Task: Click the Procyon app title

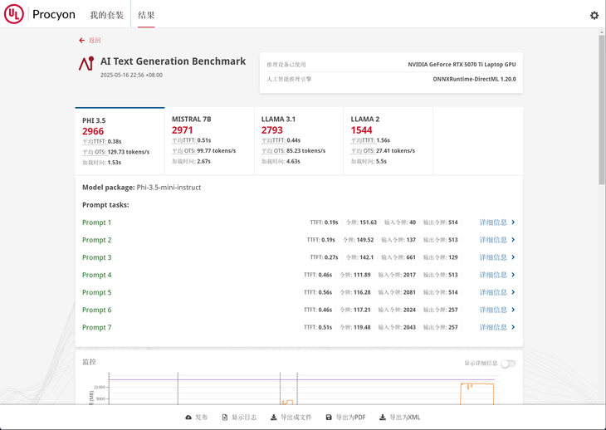Action: tap(54, 15)
